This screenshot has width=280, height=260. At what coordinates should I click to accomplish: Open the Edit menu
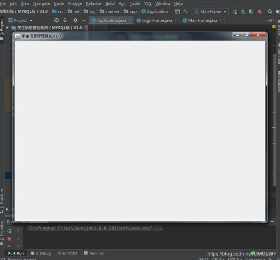[x=13, y=3]
